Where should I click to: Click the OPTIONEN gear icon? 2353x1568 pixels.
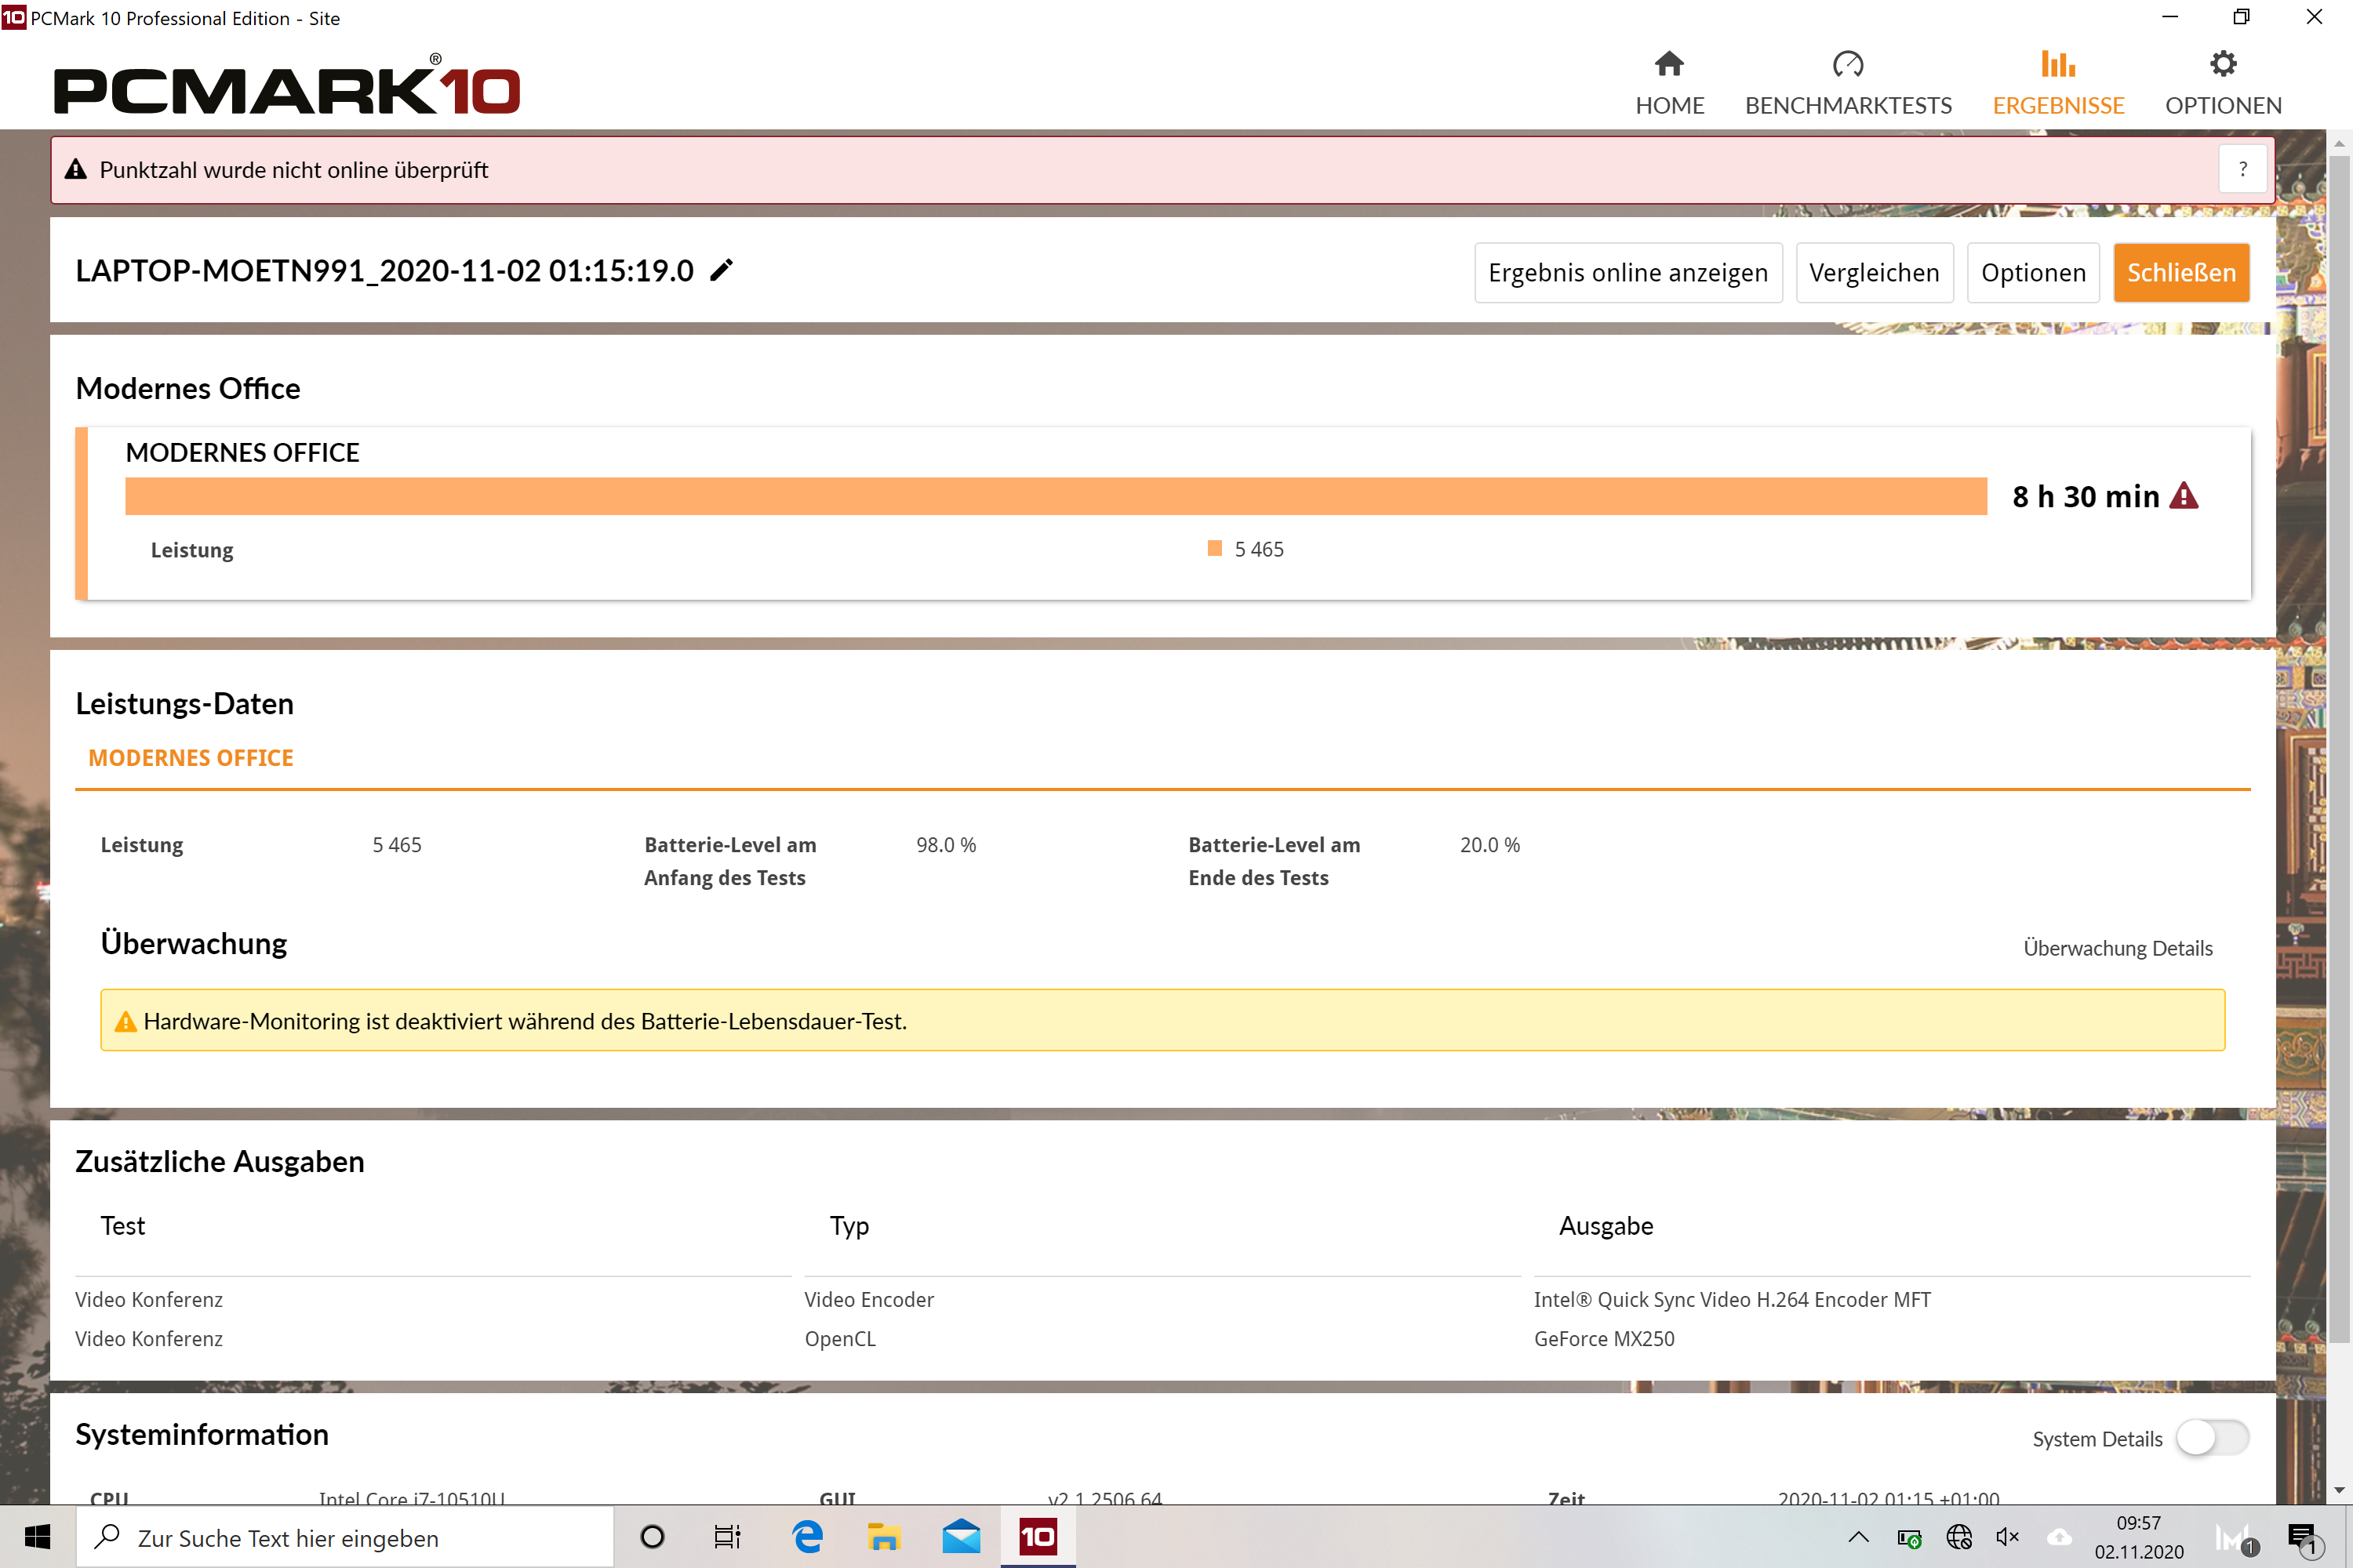2223,64
